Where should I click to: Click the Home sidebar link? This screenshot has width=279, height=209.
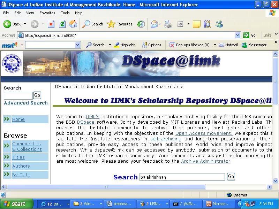pyautogui.click(x=18, y=119)
